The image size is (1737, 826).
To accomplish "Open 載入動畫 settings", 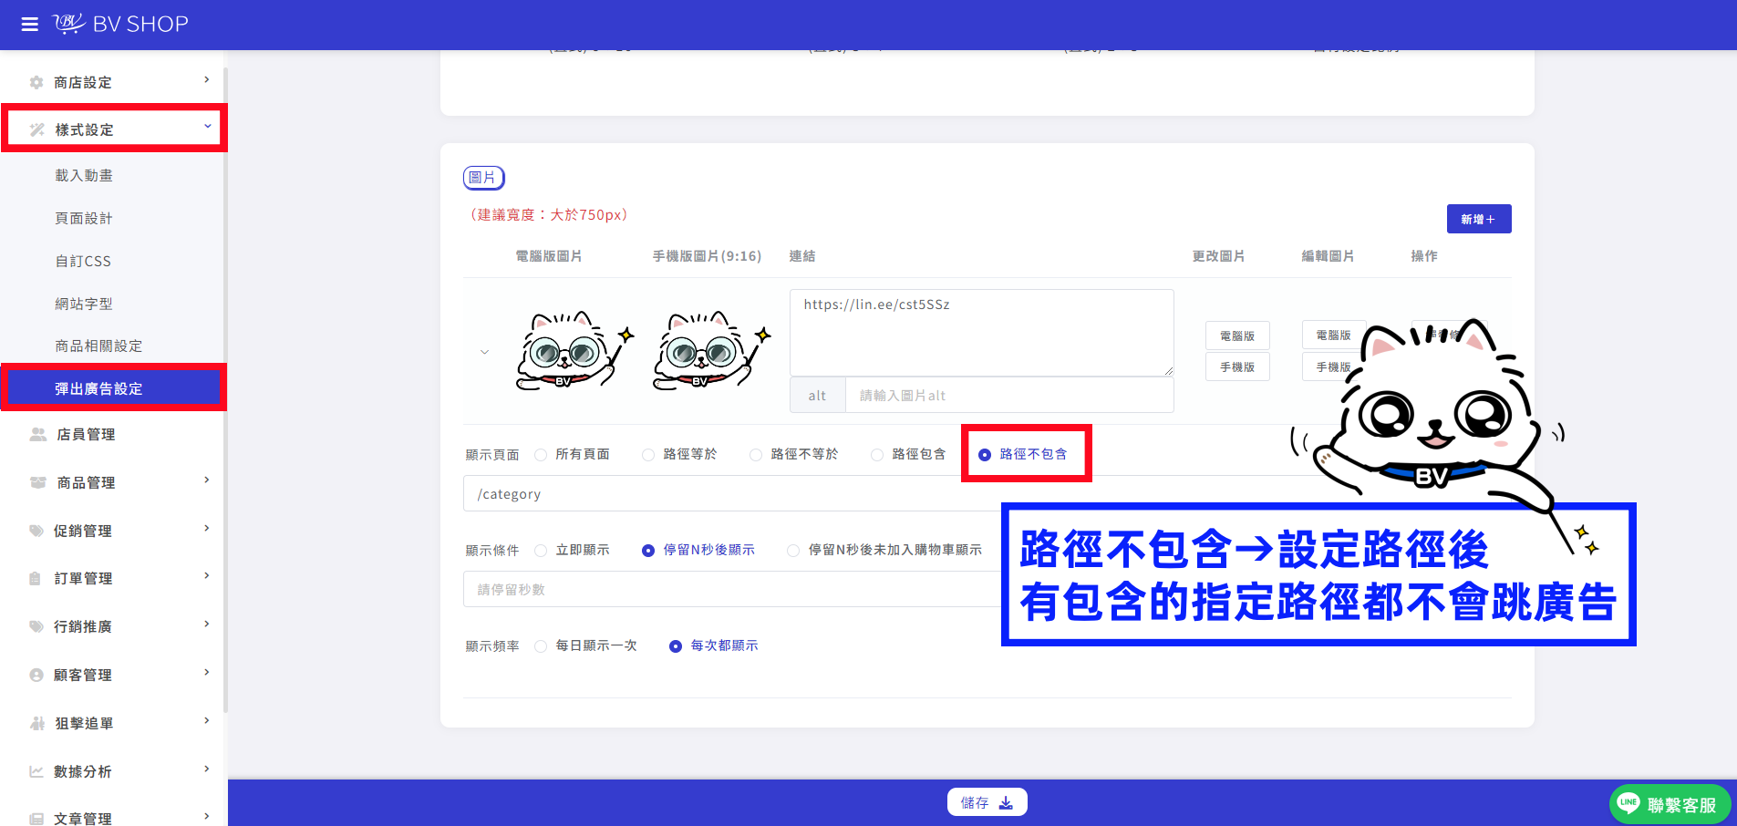I will pos(84,175).
